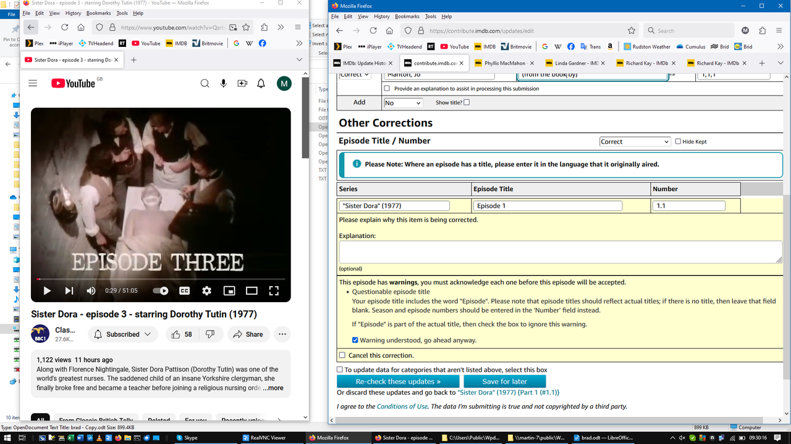Edit the Episode Title field 'Episode 1'
The height and width of the screenshot is (444, 791).
(548, 206)
